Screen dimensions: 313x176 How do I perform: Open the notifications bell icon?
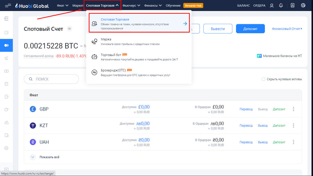pos(281,5)
